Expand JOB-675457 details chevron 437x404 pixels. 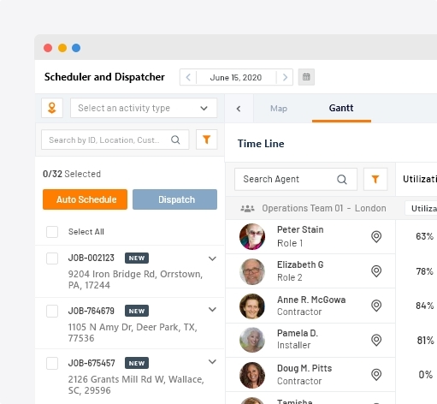[212, 362]
